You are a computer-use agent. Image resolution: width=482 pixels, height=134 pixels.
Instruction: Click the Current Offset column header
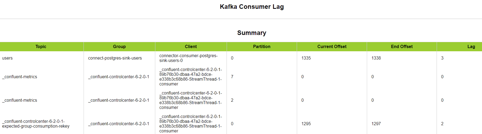click(332, 46)
